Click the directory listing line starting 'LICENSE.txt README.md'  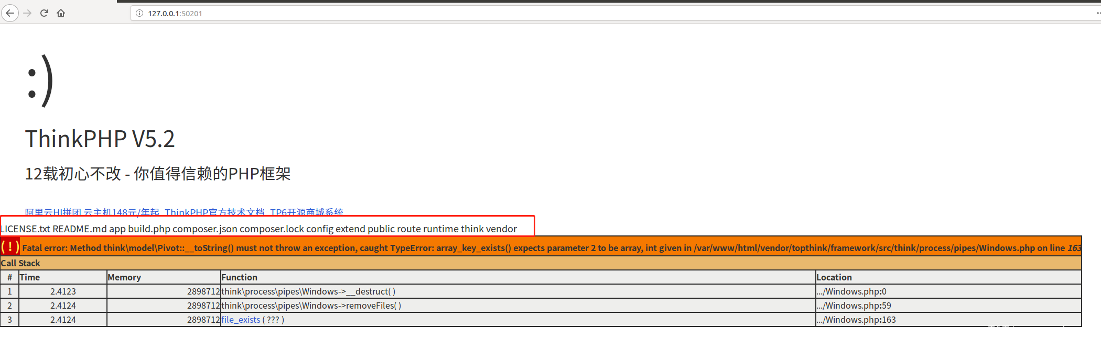point(259,229)
